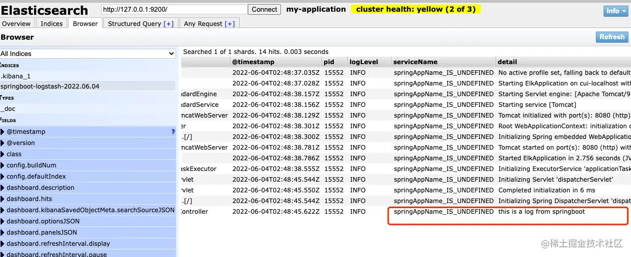631x257 pixels.
Task: Sort by the logLevel column header
Action: click(369, 62)
